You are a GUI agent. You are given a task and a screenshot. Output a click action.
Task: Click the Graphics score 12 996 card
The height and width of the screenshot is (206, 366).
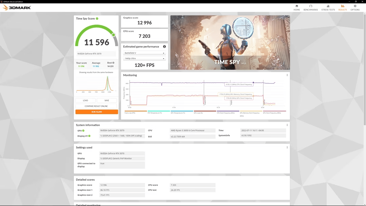click(144, 21)
